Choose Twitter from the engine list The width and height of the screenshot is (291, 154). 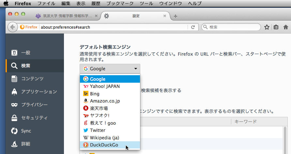pos(110,130)
